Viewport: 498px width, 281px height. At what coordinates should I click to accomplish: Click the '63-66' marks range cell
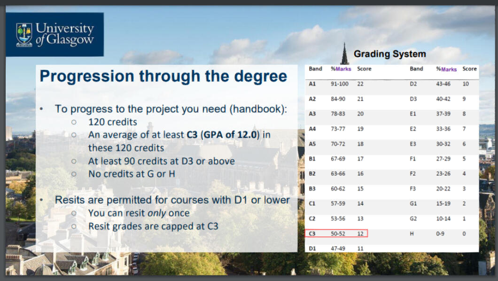tap(338, 174)
